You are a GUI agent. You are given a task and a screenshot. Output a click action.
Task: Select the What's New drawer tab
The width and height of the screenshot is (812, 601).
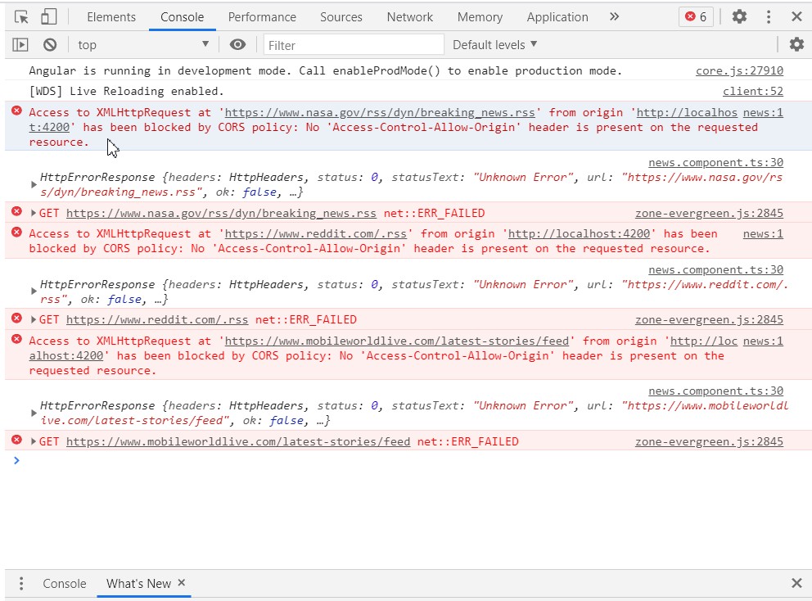click(138, 583)
